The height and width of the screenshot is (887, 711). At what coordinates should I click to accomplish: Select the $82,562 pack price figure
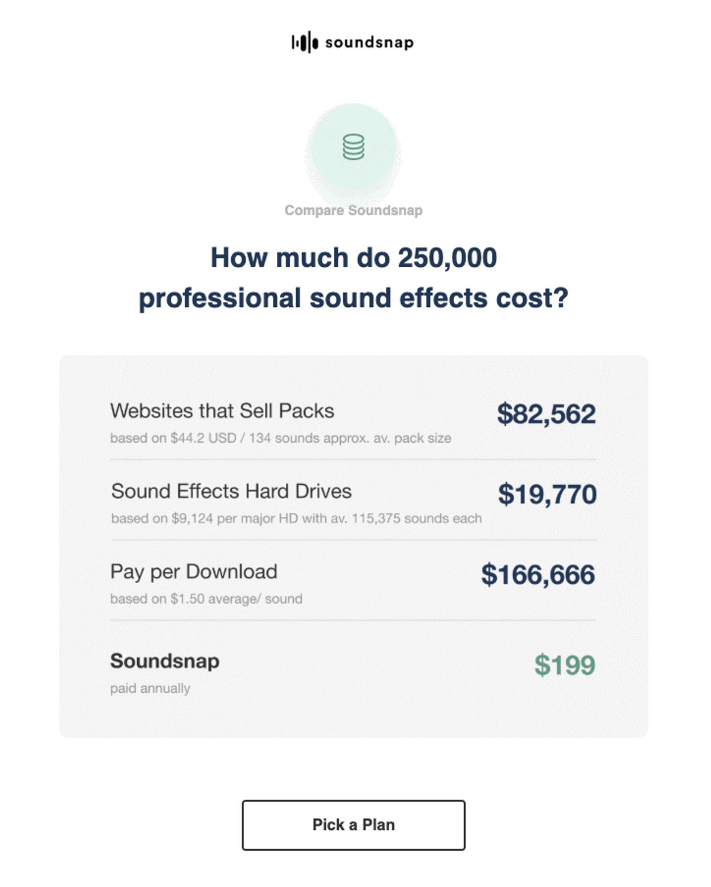point(548,413)
